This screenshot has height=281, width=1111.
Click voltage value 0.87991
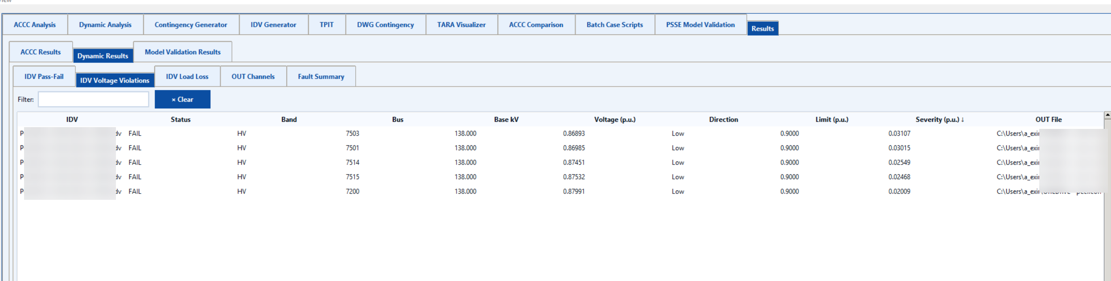[x=574, y=191]
